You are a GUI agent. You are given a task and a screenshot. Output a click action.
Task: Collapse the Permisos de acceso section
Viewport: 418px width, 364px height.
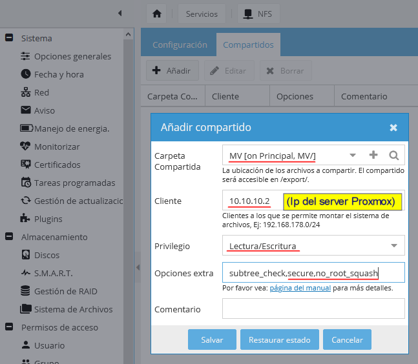pyautogui.click(x=9, y=327)
